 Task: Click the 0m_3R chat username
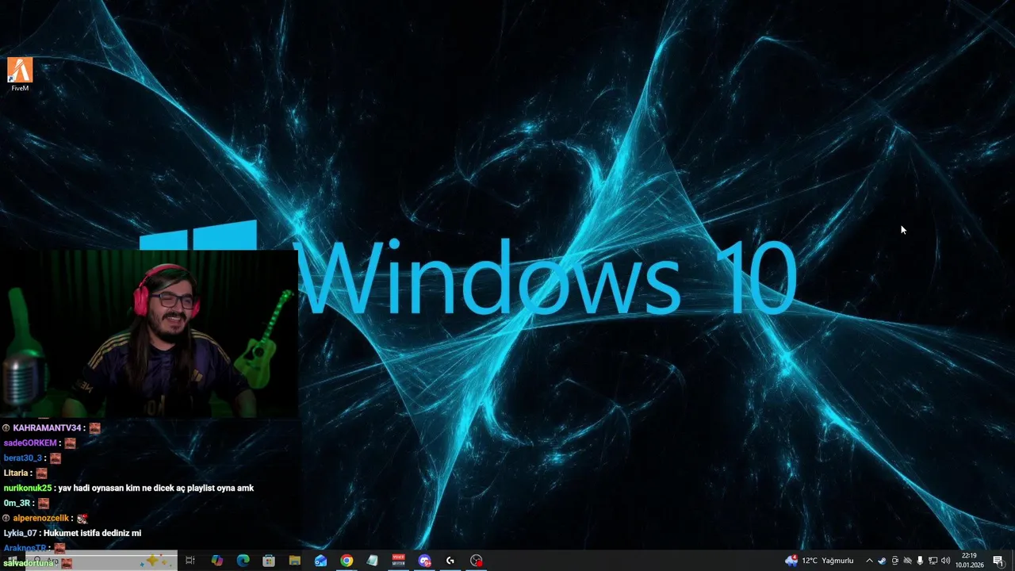pyautogui.click(x=17, y=504)
